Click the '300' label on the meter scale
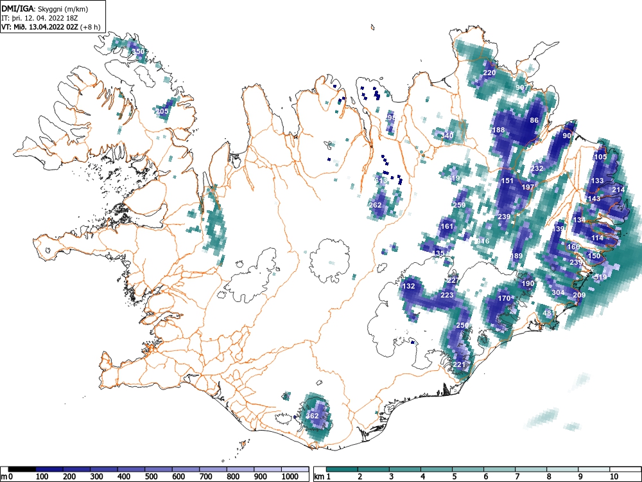 (x=97, y=477)
